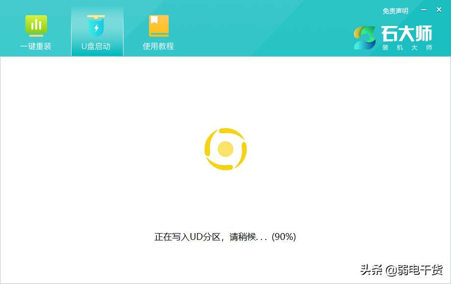
Task: Click the 一键重装 green bar-chart icon
Action: [x=36, y=25]
